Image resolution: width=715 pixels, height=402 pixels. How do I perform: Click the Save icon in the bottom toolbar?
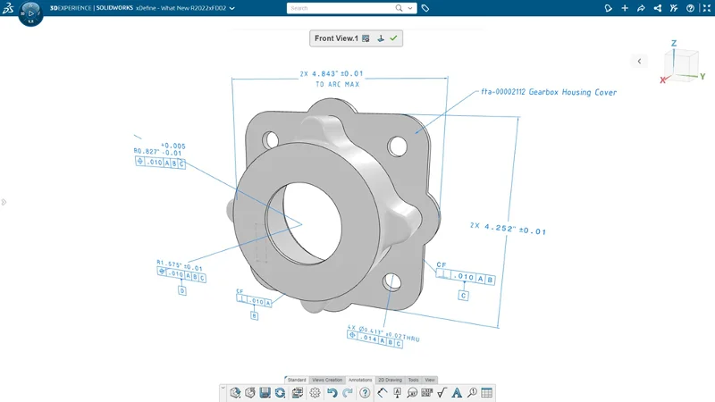(x=265, y=392)
